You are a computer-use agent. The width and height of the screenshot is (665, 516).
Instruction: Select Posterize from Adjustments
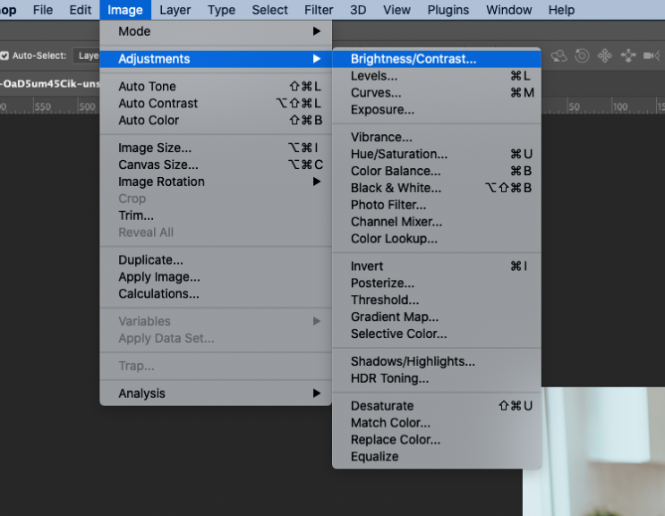coord(437,283)
